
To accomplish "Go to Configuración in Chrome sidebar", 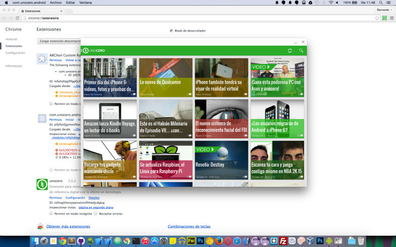I will [15, 53].
